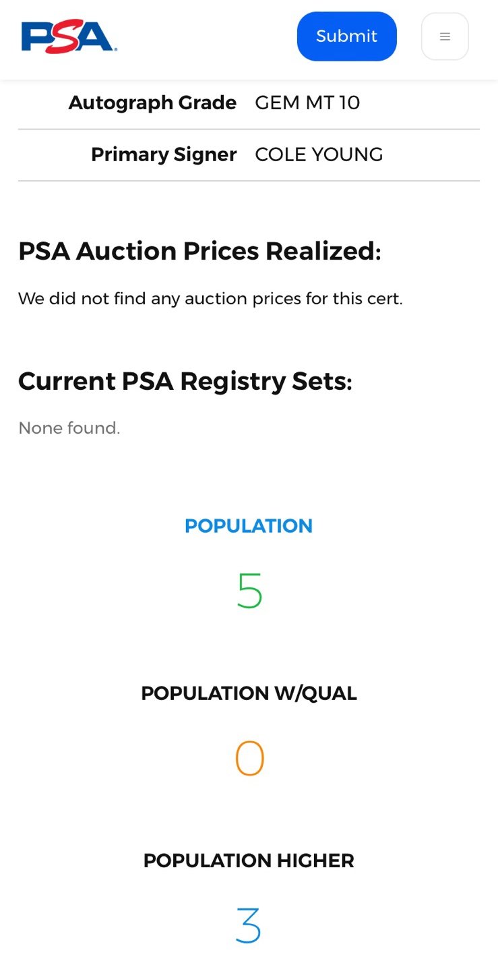Click divider line under Primary Signer row
498x961 pixels.
[249, 181]
